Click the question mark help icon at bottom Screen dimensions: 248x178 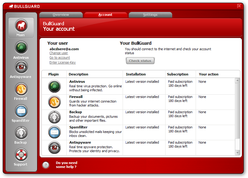tap(46, 165)
